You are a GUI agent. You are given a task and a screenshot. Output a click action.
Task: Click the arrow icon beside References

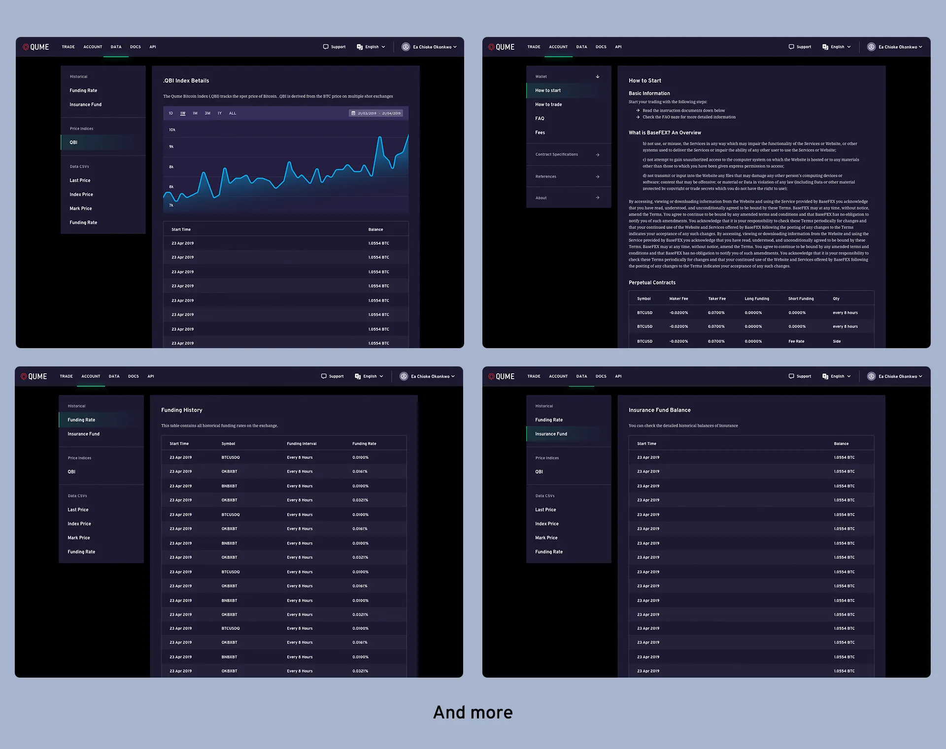coord(598,177)
